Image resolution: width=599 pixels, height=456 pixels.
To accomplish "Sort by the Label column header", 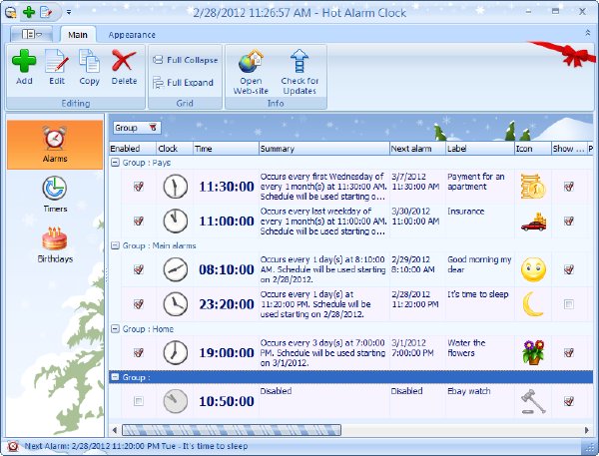I will (479, 149).
